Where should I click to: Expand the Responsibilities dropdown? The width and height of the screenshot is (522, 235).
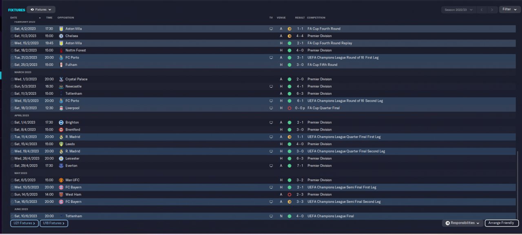coord(462,223)
